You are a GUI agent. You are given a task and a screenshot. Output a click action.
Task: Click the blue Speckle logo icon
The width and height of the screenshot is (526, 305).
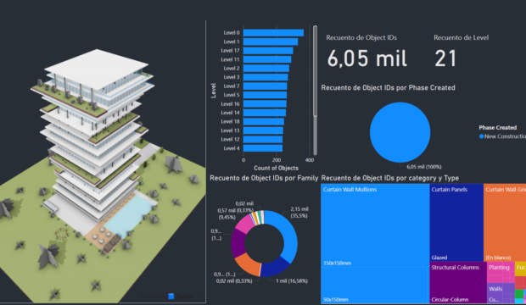tap(171, 297)
